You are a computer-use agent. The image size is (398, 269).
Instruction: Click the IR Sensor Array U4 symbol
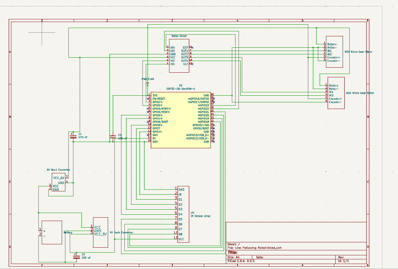tap(183, 214)
